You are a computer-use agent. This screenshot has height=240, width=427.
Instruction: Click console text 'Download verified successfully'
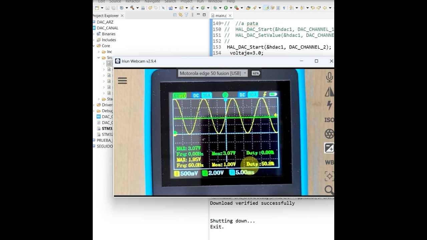click(x=253, y=203)
